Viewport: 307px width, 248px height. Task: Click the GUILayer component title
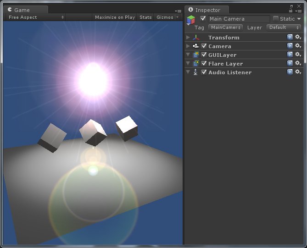222,55
